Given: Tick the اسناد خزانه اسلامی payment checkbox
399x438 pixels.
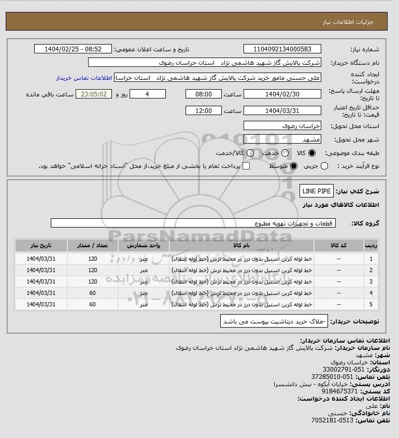Looking at the screenshot, I should coord(246,166).
